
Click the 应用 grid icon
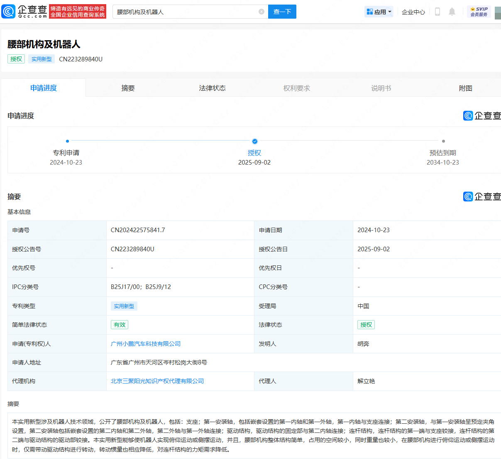(x=369, y=12)
